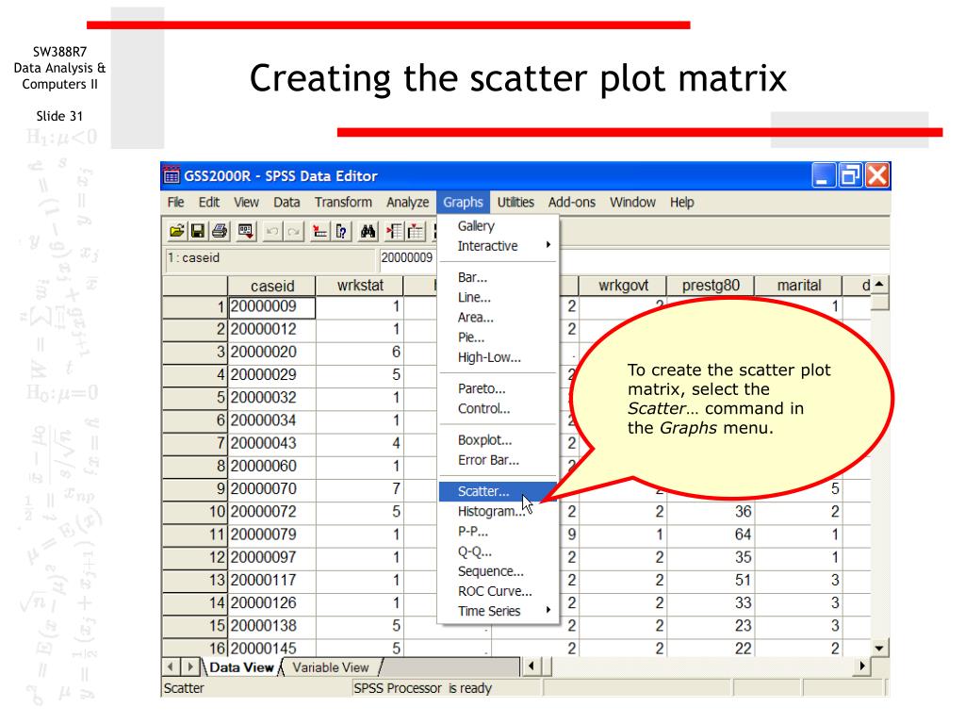Image resolution: width=965 pixels, height=724 pixels.
Task: Click the Go to Case toolbar icon
Action: (319, 232)
